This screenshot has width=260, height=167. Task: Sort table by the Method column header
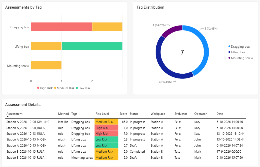point(63,114)
